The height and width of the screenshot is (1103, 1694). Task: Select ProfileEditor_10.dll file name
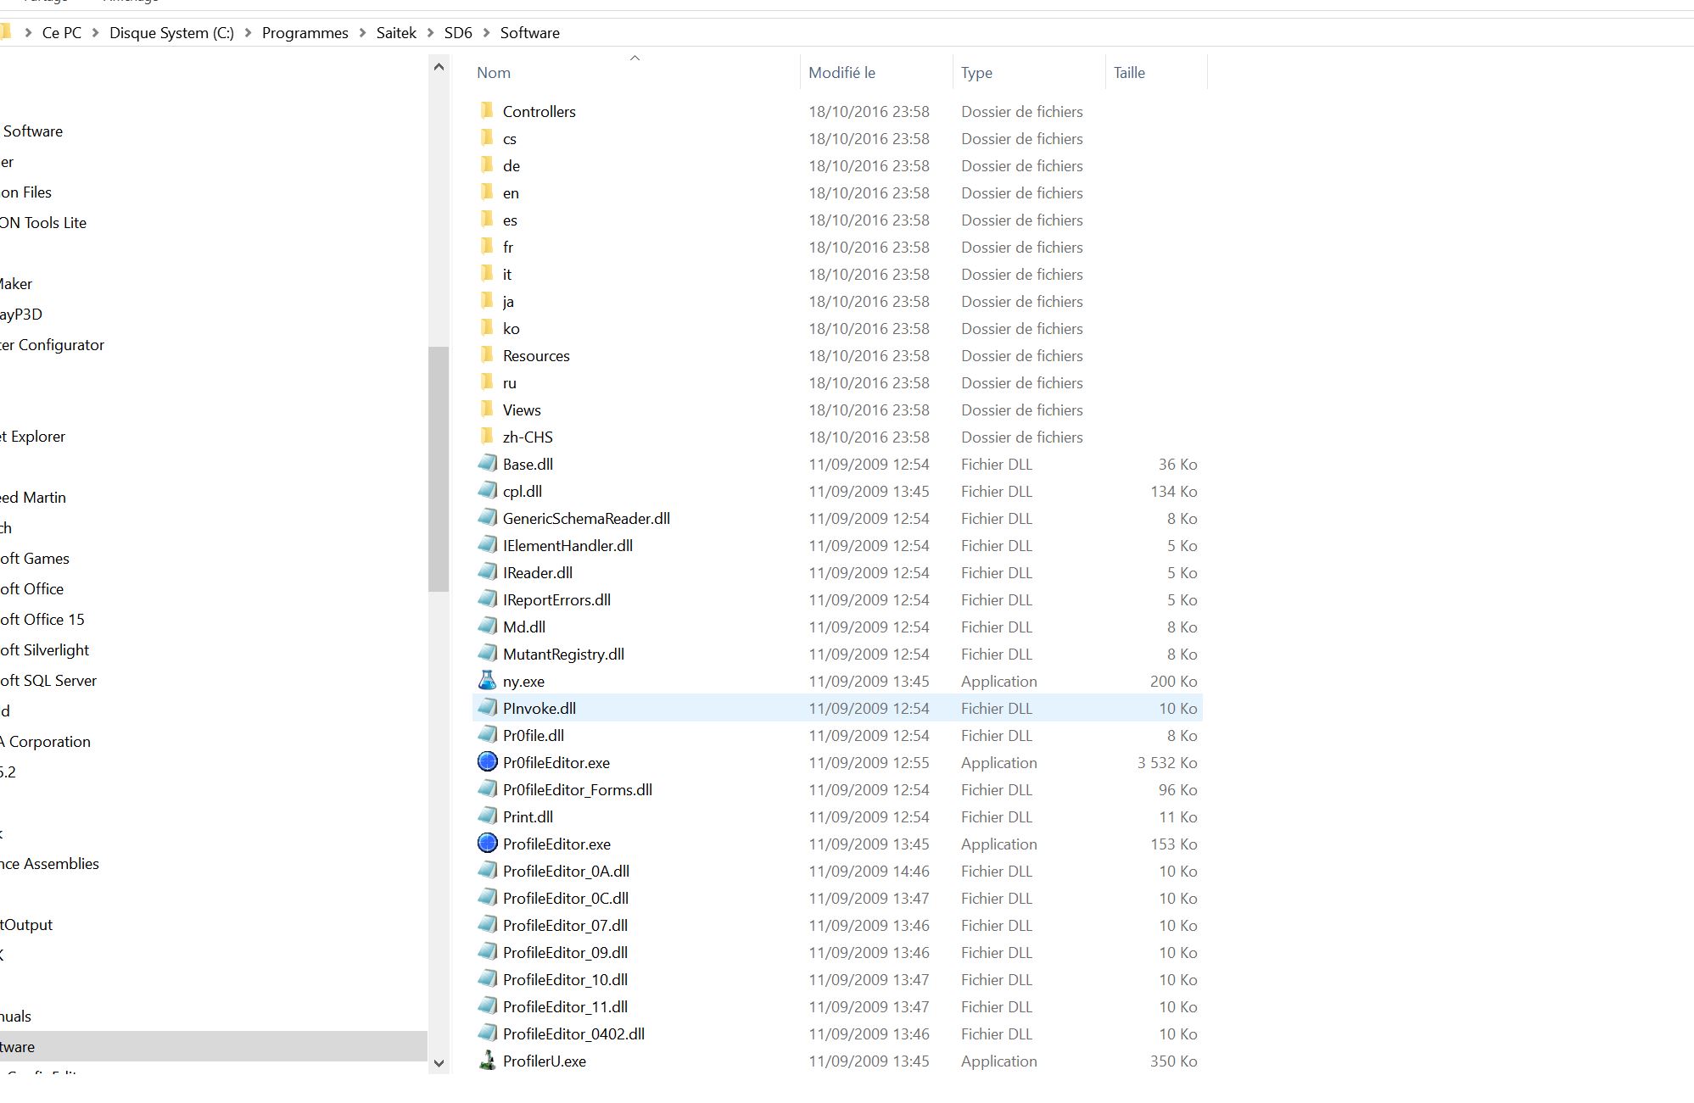coord(565,979)
